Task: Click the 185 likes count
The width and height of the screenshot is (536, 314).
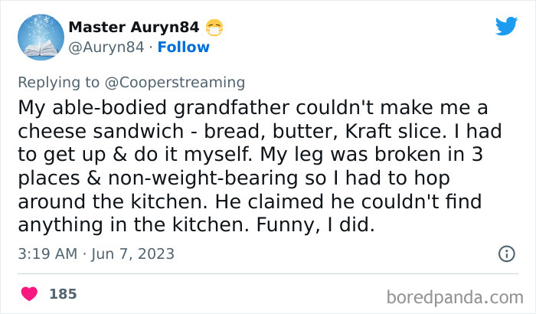Action: 63,294
